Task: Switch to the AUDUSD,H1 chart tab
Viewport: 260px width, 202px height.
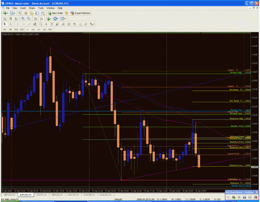Action: click(106, 195)
